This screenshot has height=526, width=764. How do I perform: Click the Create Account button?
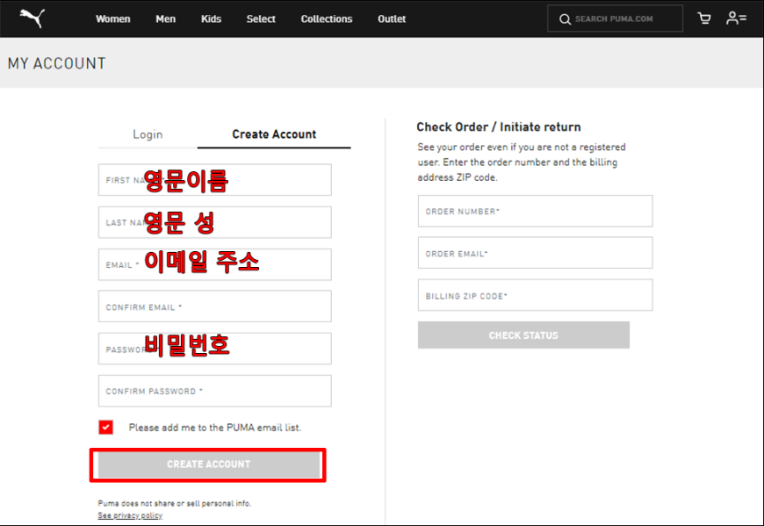[209, 465]
